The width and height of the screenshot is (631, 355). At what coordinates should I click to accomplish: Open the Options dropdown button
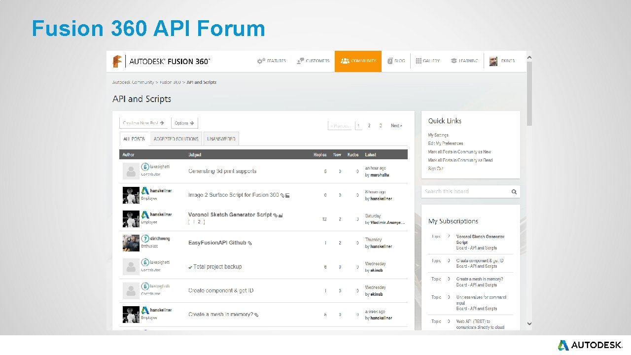click(184, 123)
